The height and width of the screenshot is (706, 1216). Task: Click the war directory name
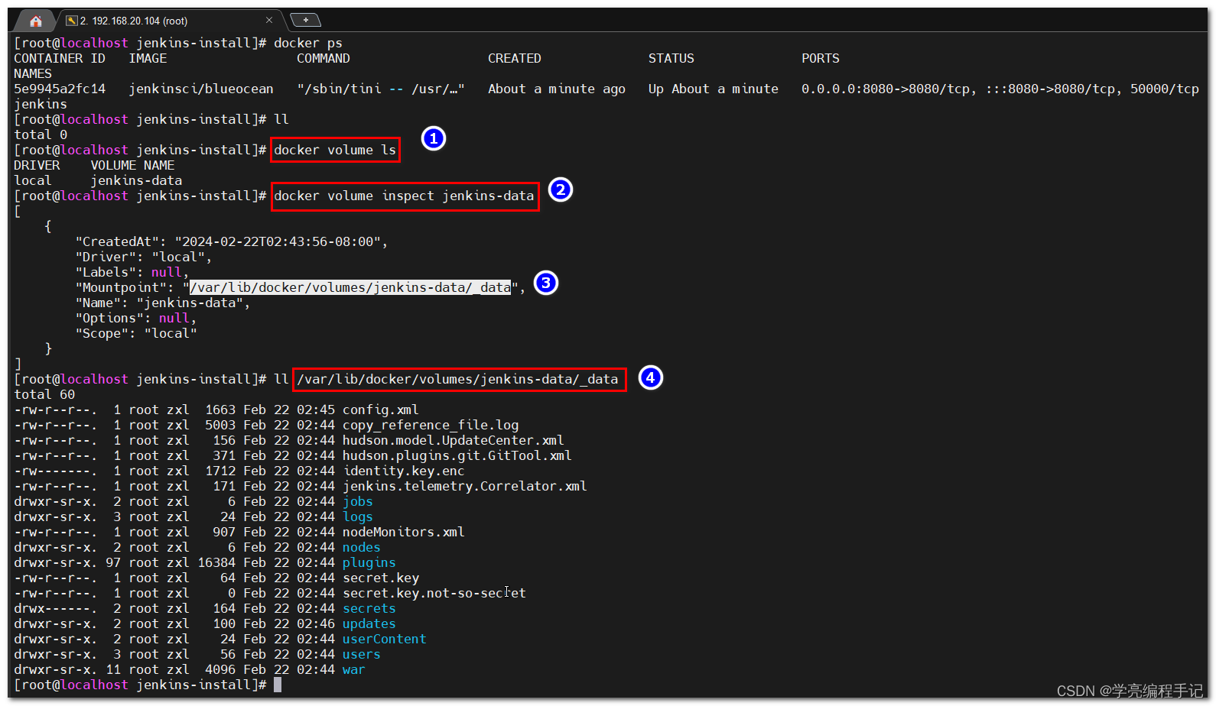(x=354, y=669)
